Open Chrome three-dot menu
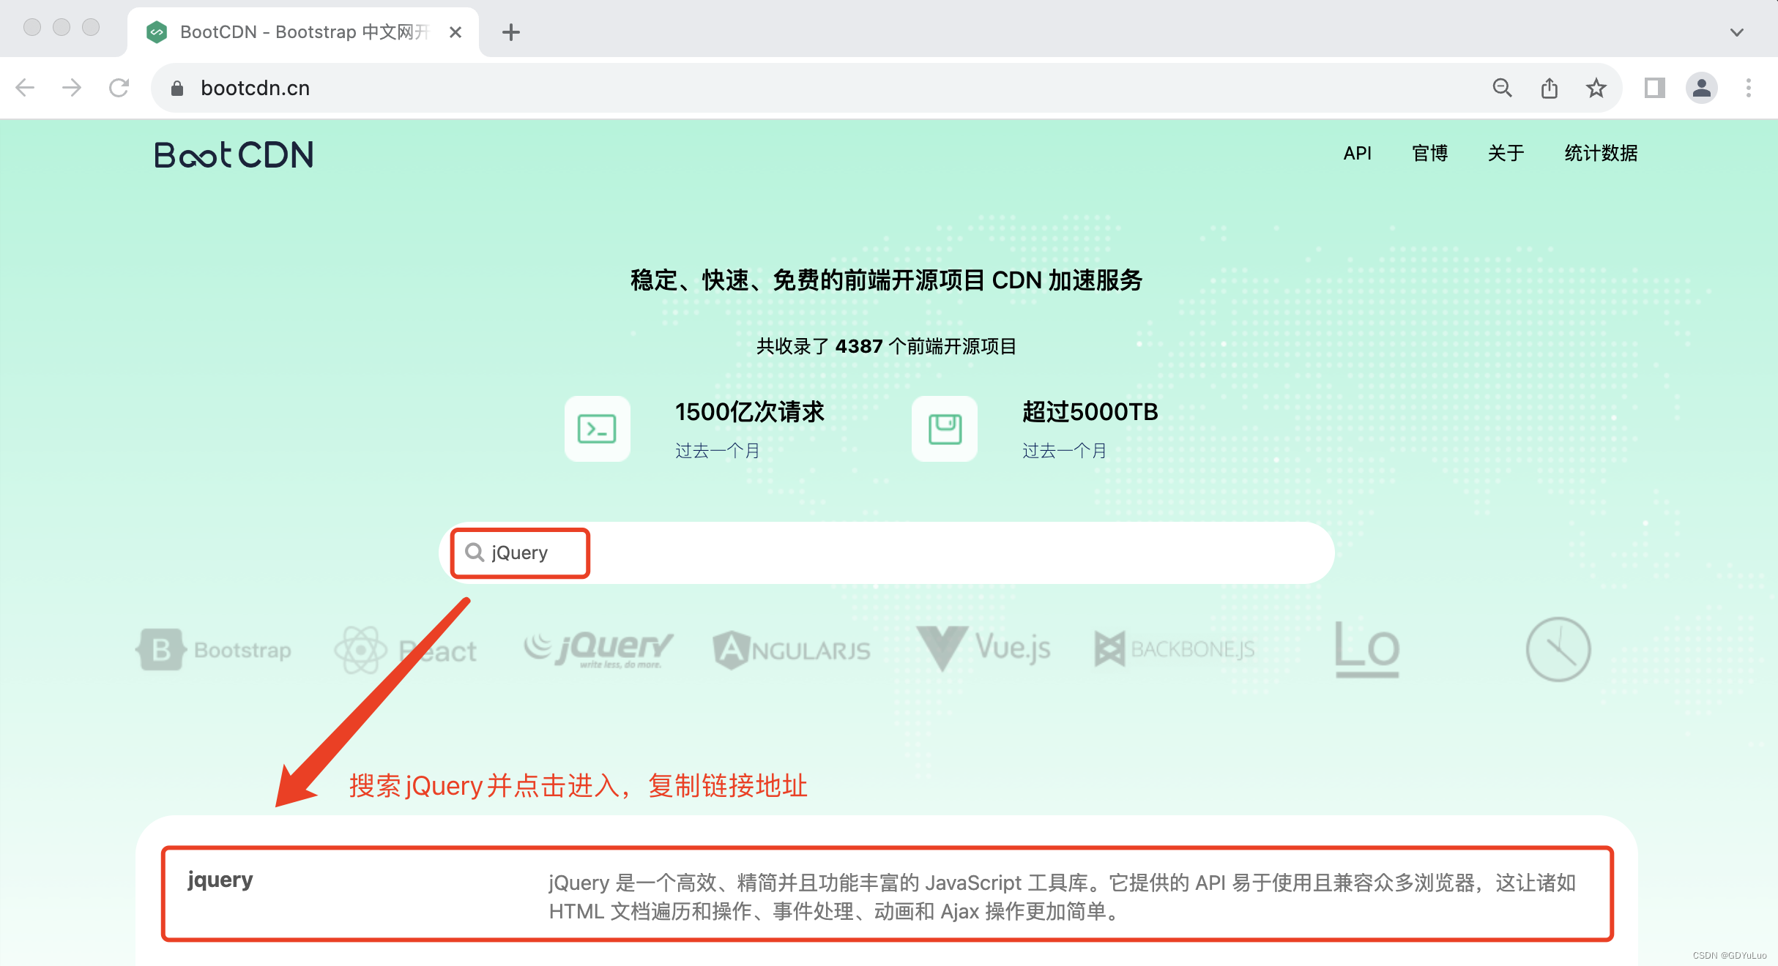1778x966 pixels. [1748, 88]
